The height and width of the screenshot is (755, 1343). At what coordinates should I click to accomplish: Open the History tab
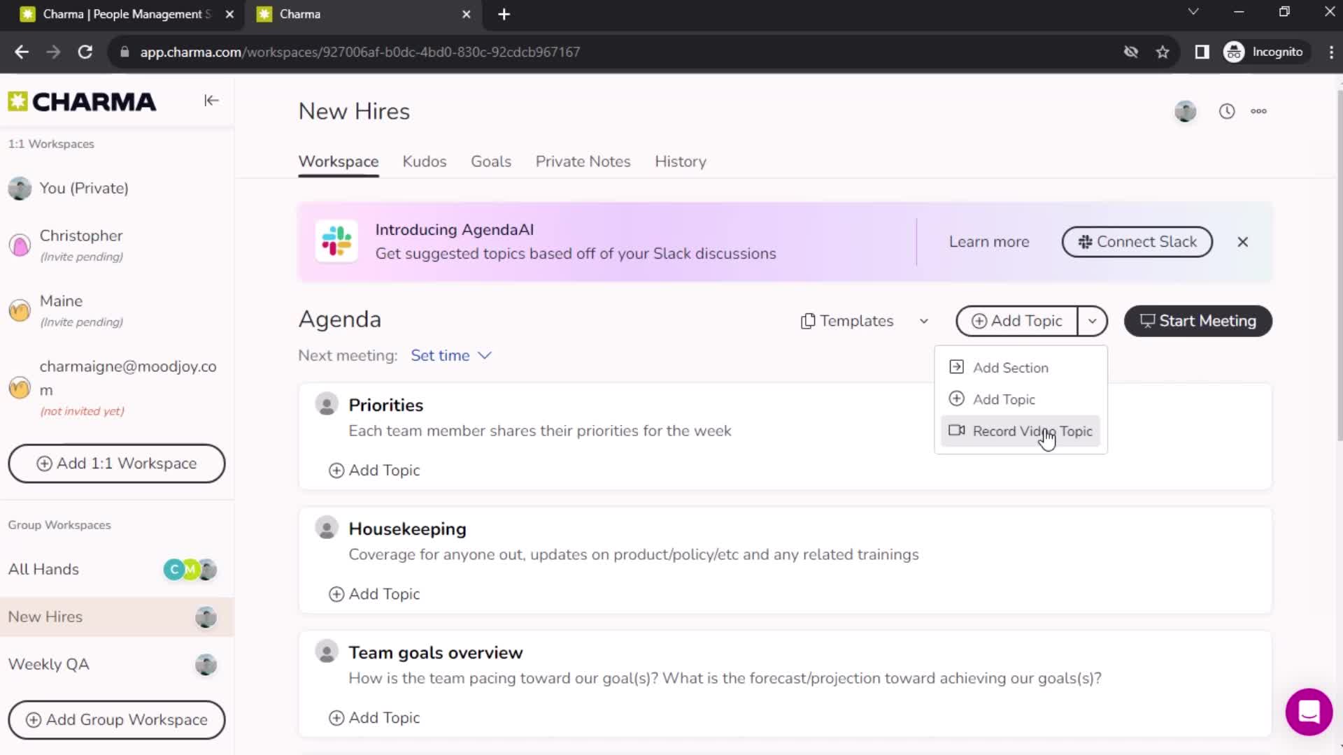[681, 161]
